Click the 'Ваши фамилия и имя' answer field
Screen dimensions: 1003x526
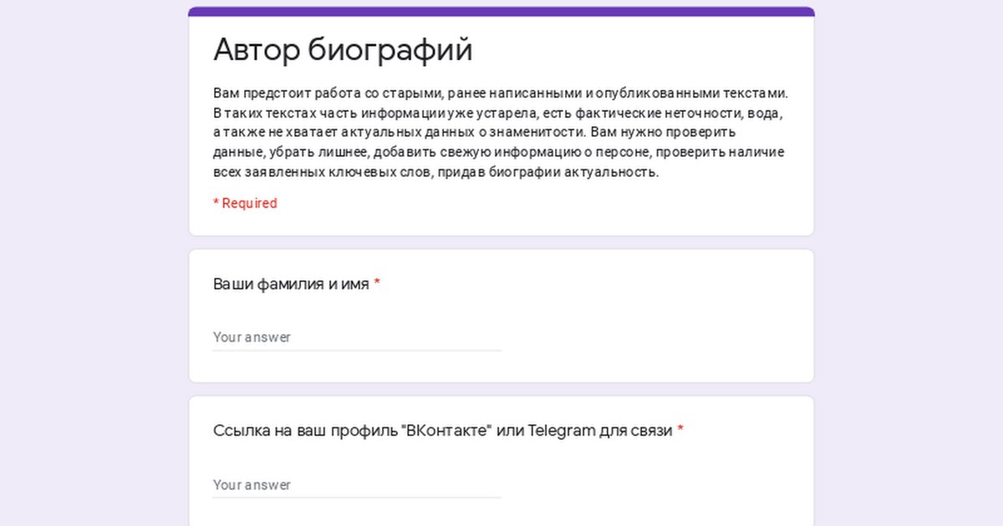tap(357, 337)
